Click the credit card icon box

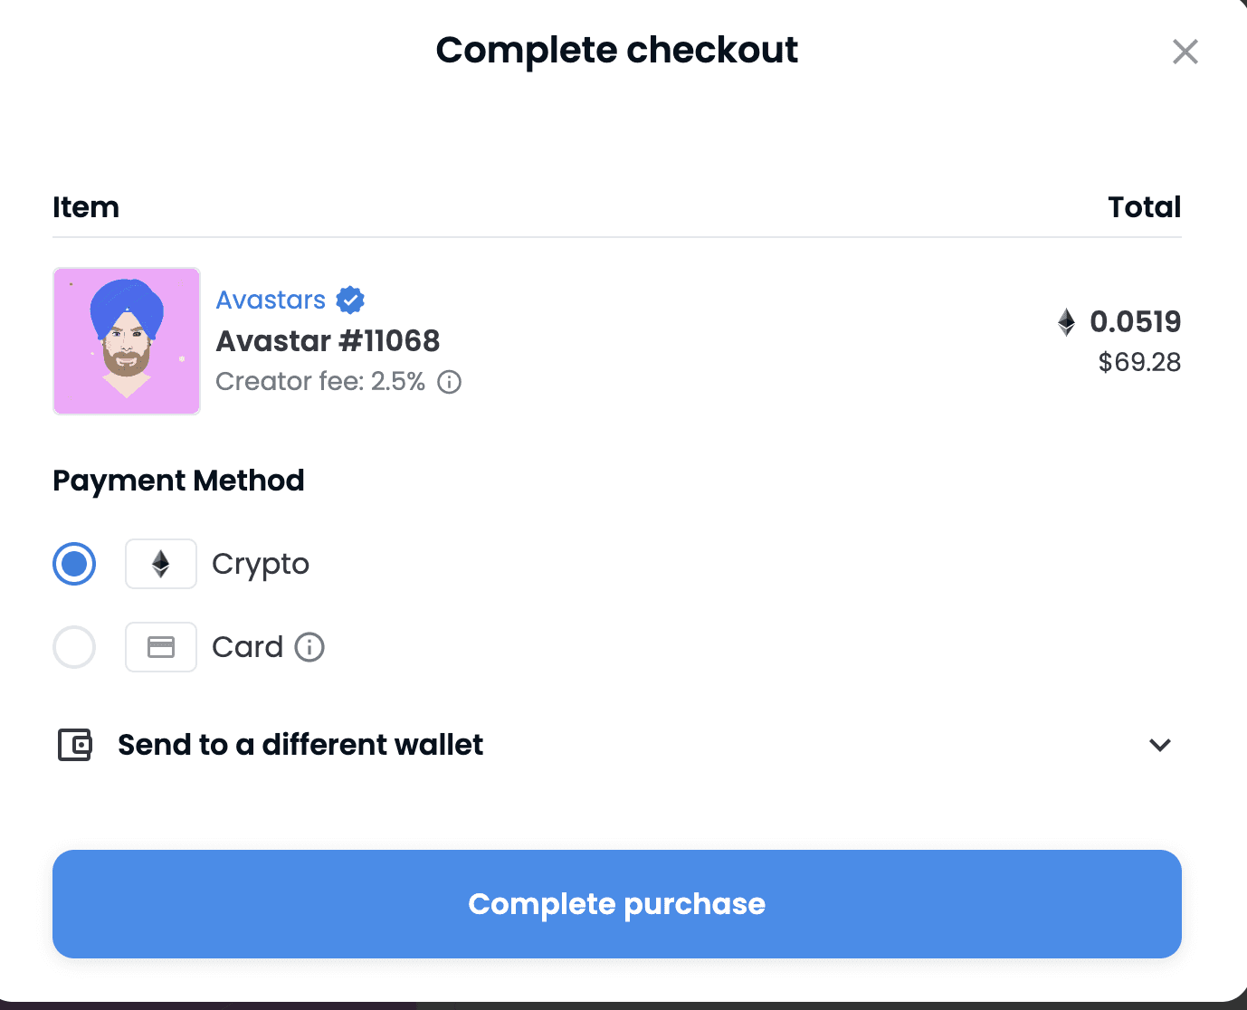(x=161, y=647)
